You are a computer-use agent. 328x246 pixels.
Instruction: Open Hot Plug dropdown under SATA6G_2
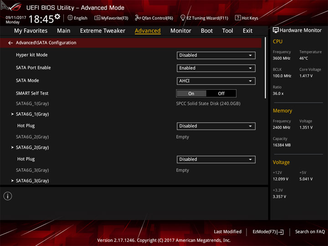216,159
